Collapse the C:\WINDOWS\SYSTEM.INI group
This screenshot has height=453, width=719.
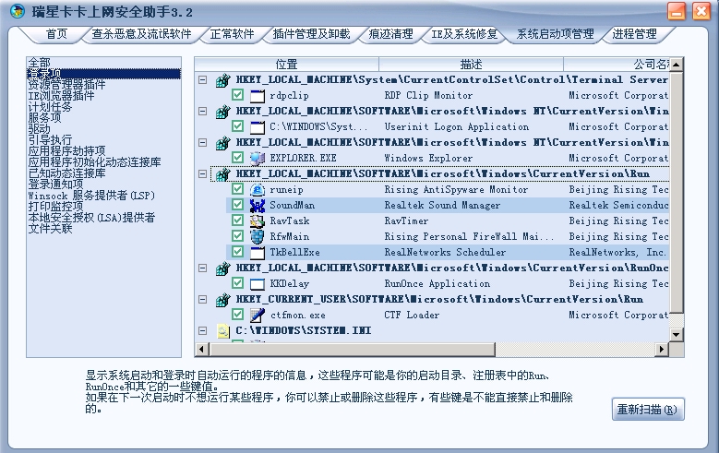point(203,330)
